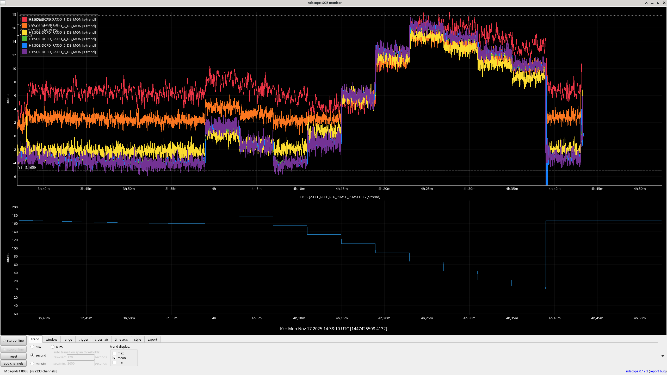Click the red RATIO_1 legend color swatch

coord(24,19)
